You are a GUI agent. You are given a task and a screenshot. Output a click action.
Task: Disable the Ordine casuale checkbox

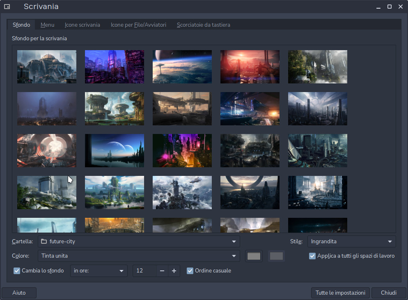pos(190,271)
